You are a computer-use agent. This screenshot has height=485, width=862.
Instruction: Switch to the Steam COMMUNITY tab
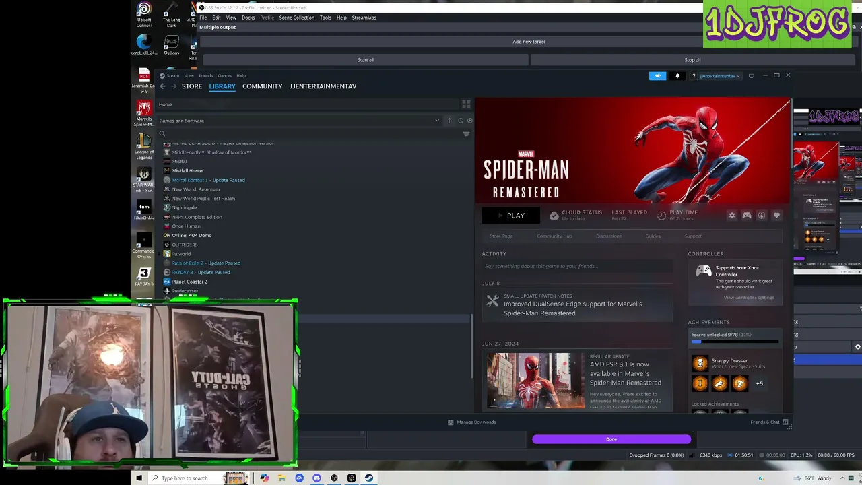262,86
